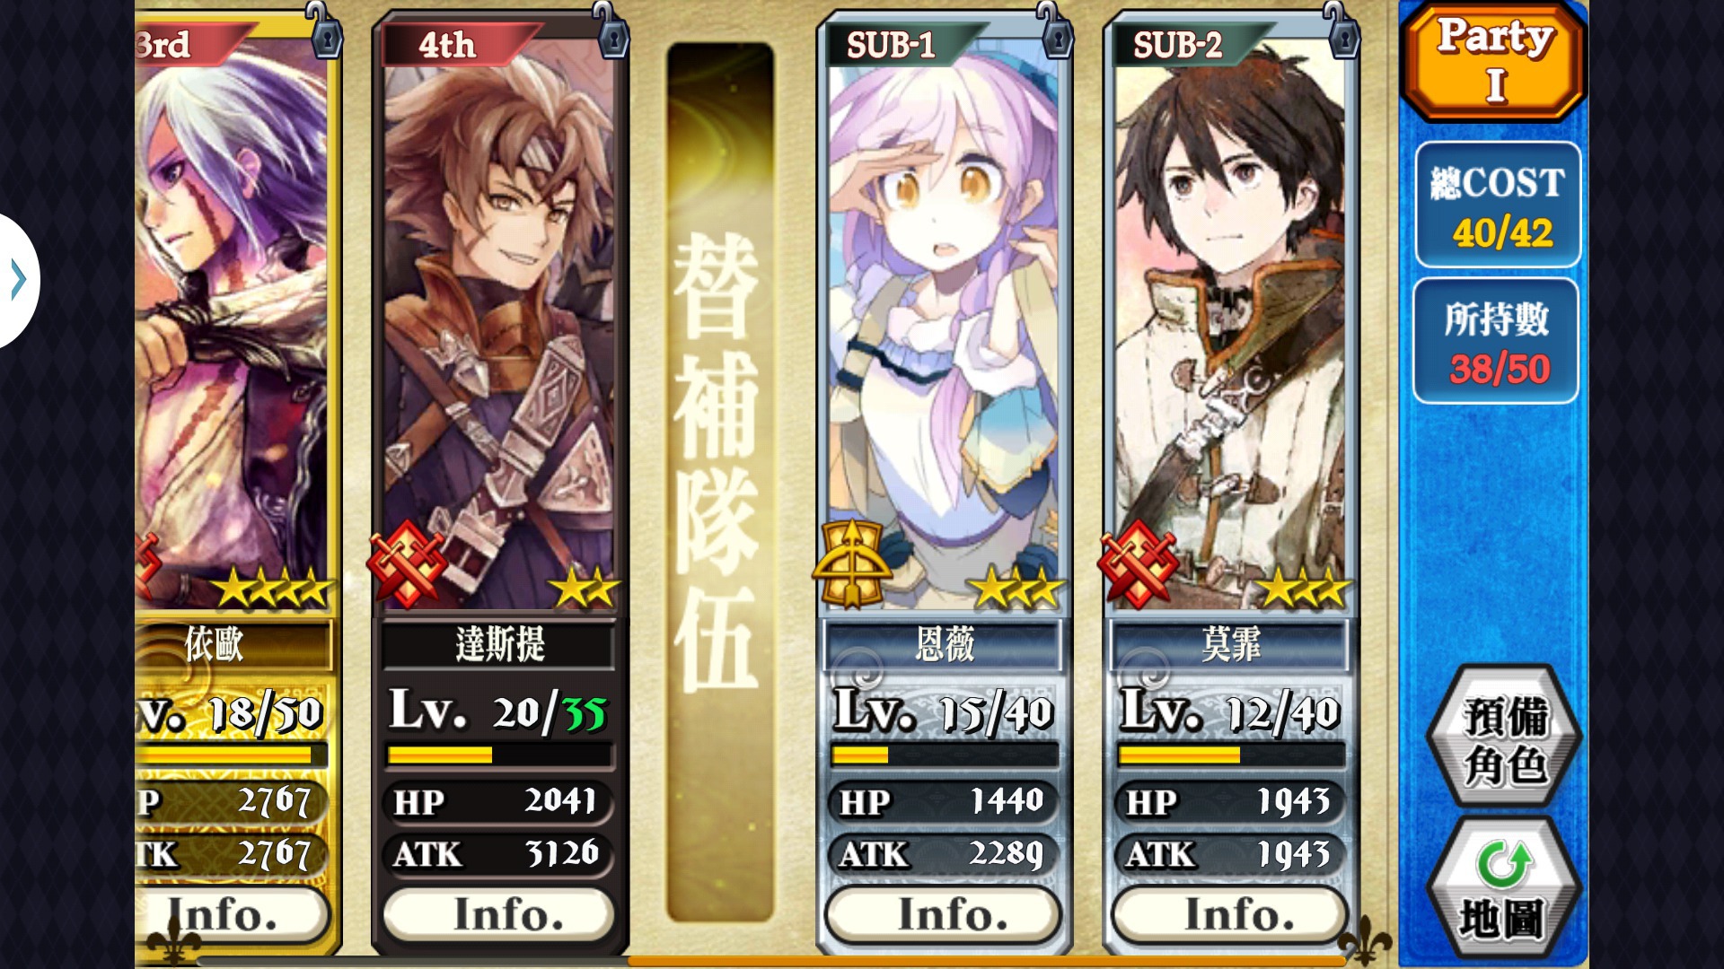Screen dimensions: 1724x969
Task: Click the green refresh arrow on 地圖 button
Action: point(1504,863)
